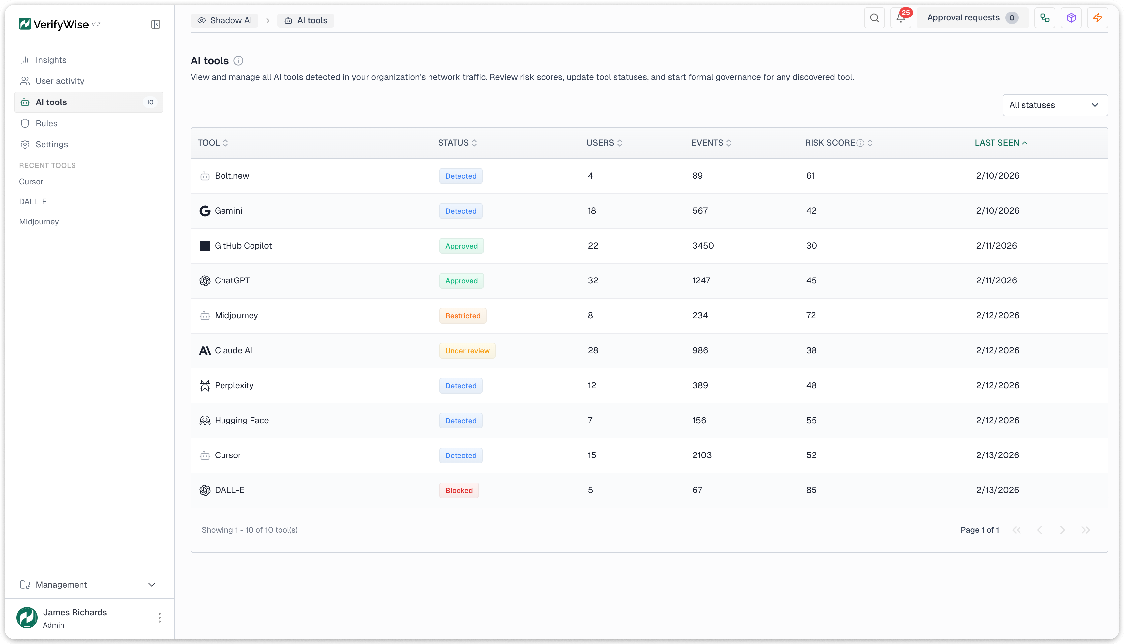Click the Hugging Face emoji icon in the table
1124x644 pixels.
click(x=205, y=420)
